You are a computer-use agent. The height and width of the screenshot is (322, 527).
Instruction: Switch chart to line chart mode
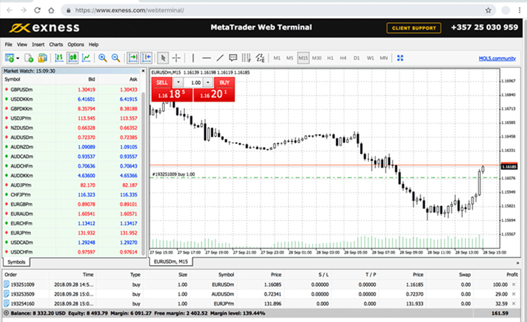[86, 58]
